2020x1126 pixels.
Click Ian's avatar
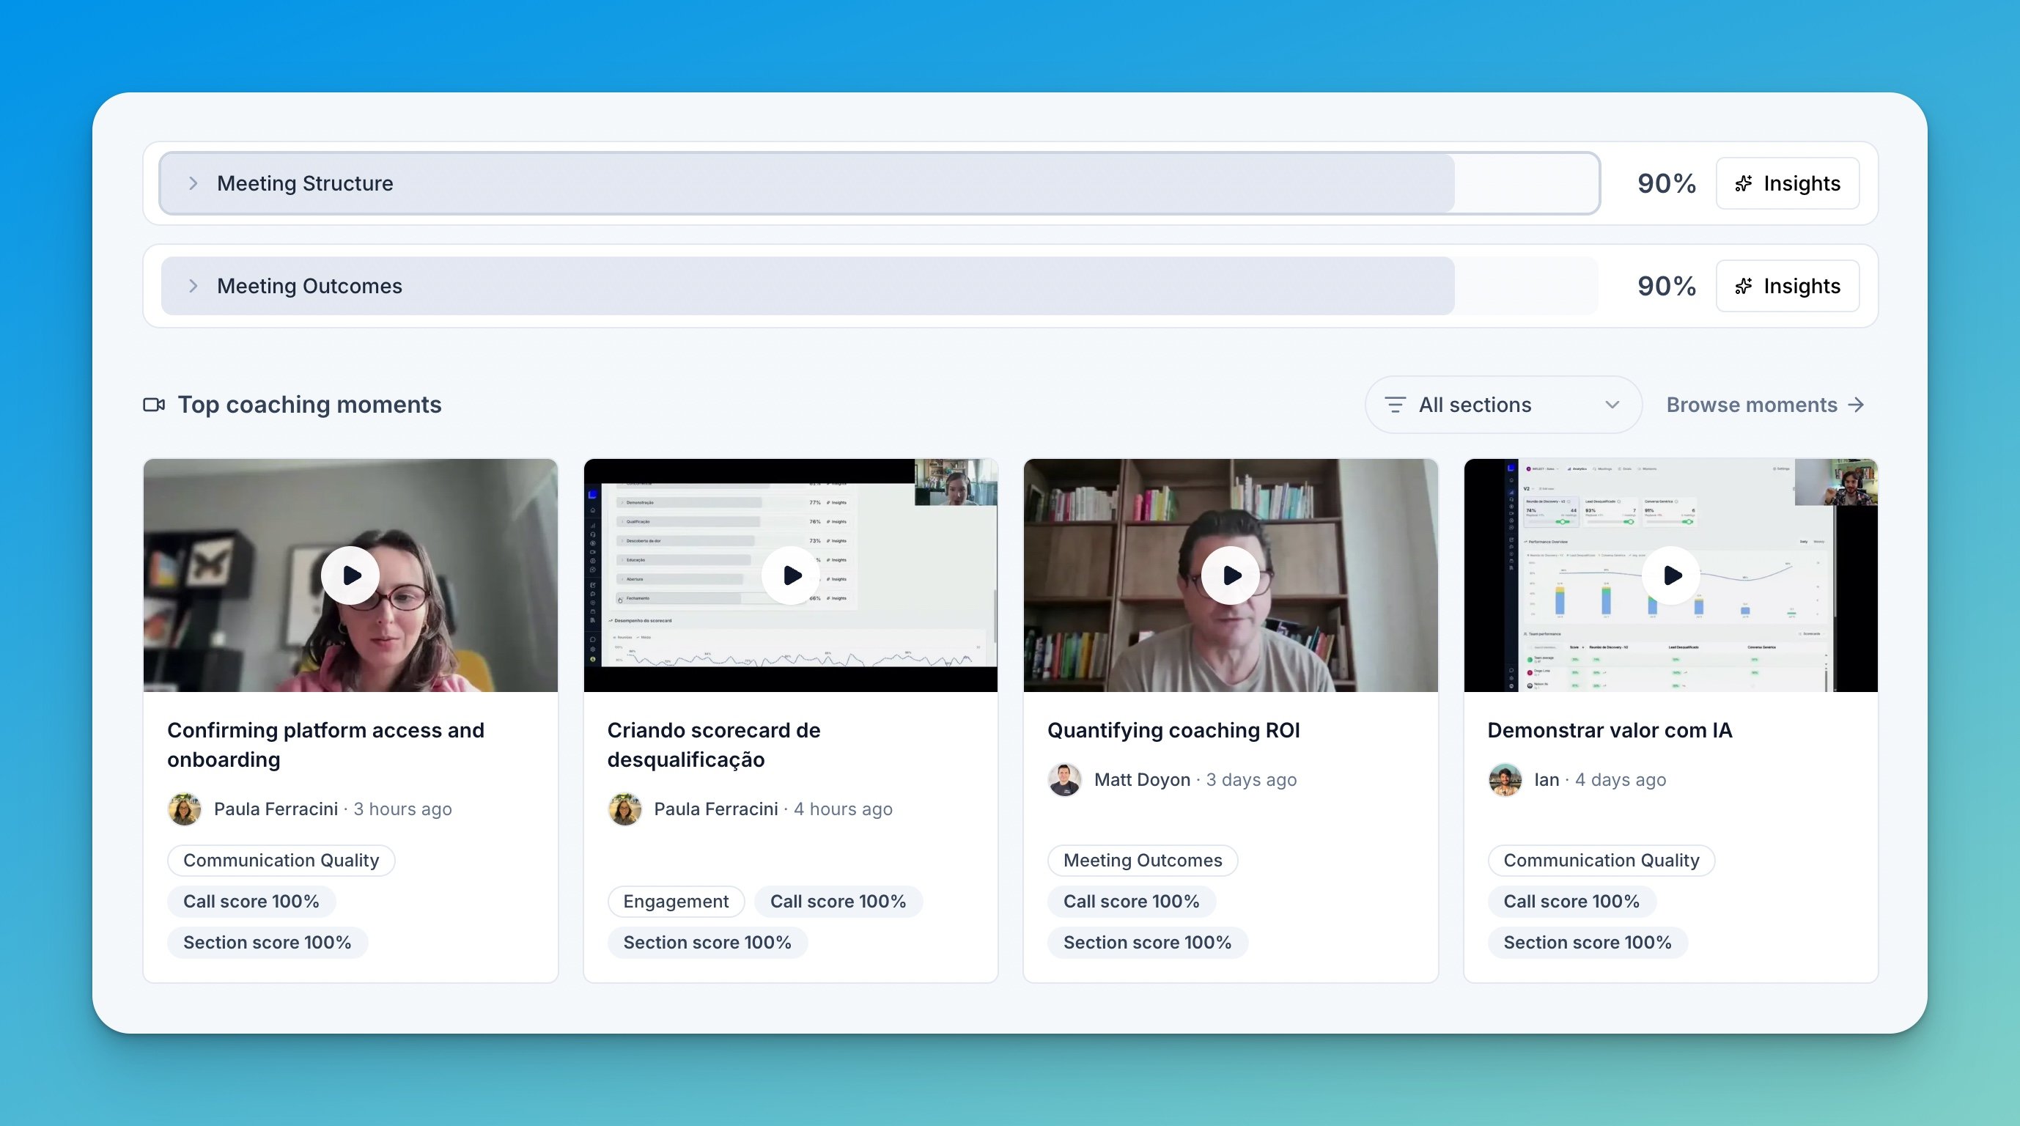coord(1505,780)
